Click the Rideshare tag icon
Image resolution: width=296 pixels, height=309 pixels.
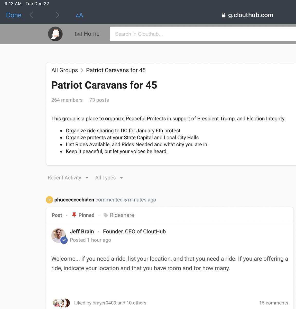pos(106,215)
